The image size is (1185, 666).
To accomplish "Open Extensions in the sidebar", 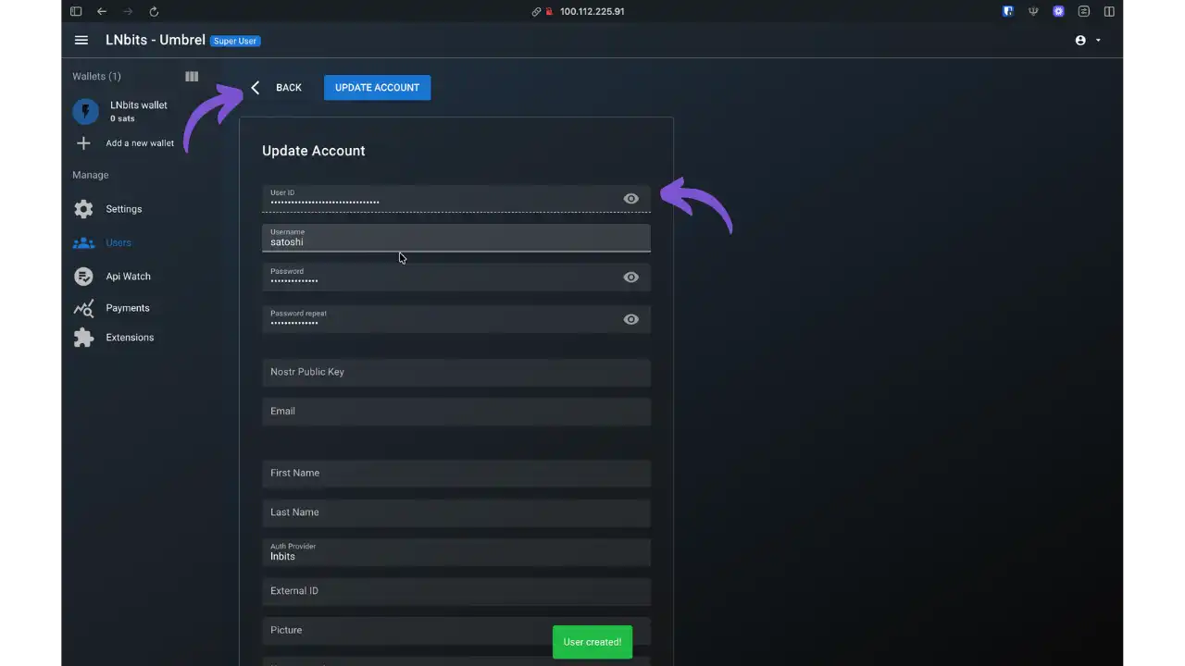I will (x=129, y=338).
